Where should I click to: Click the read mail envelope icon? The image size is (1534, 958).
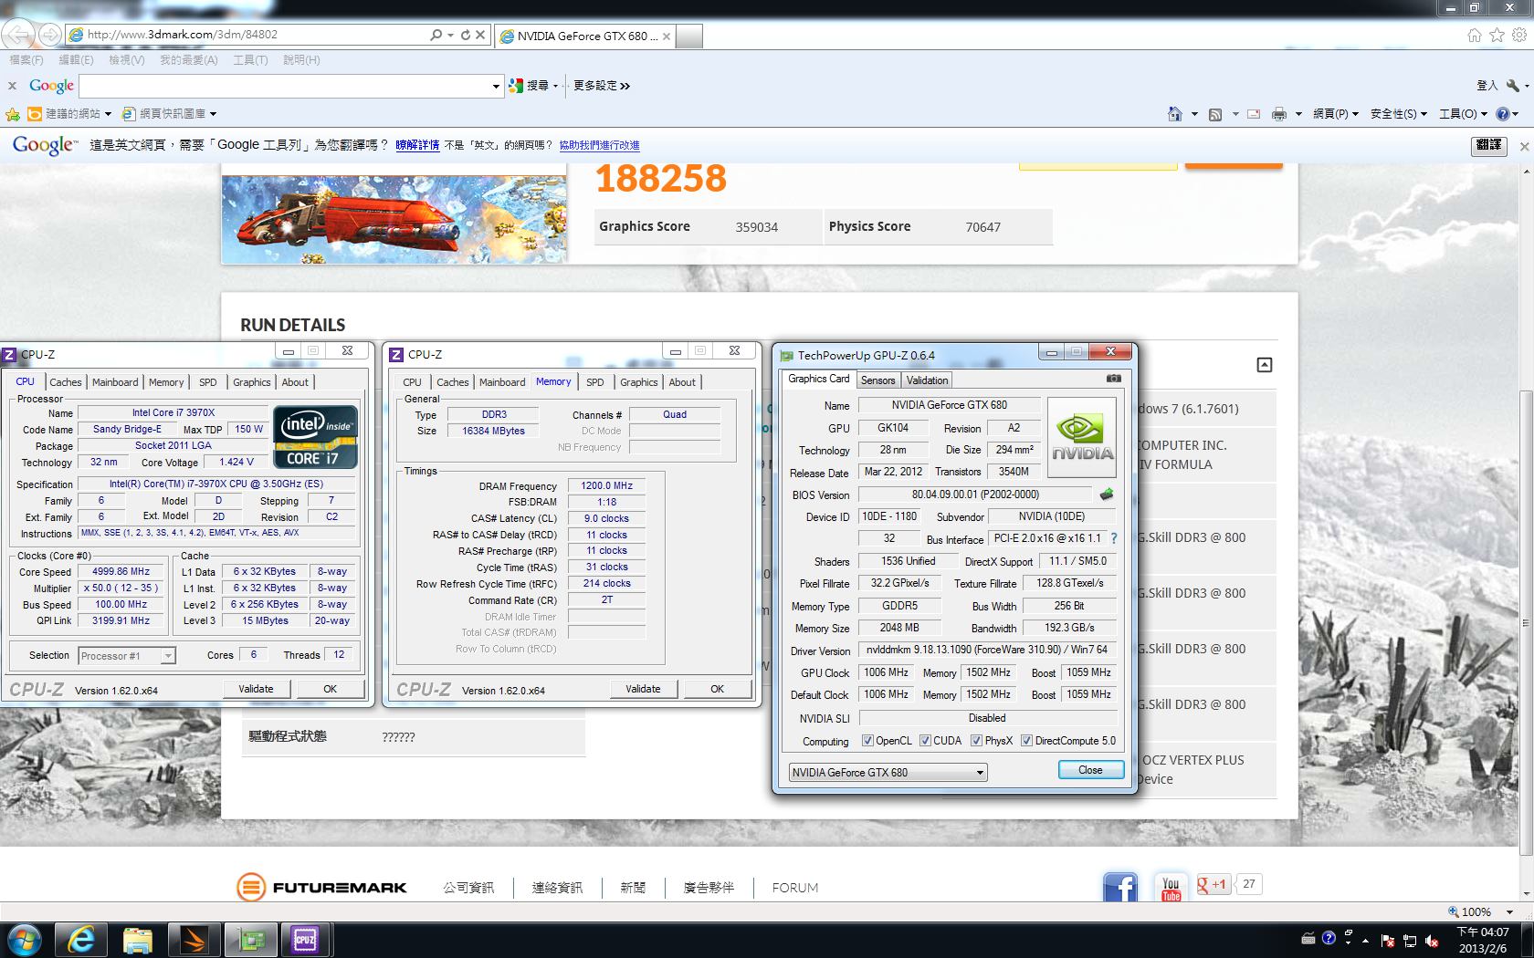(x=1254, y=114)
